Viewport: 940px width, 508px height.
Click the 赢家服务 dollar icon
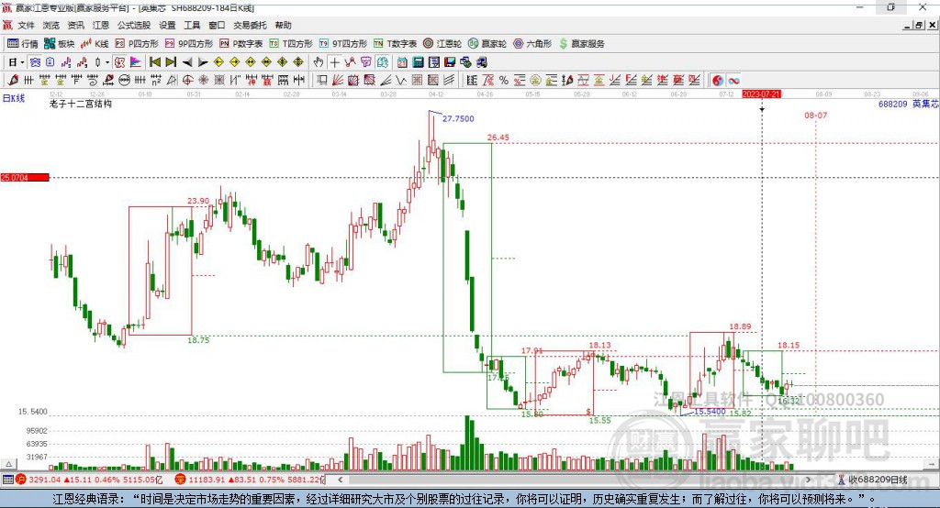click(x=563, y=44)
